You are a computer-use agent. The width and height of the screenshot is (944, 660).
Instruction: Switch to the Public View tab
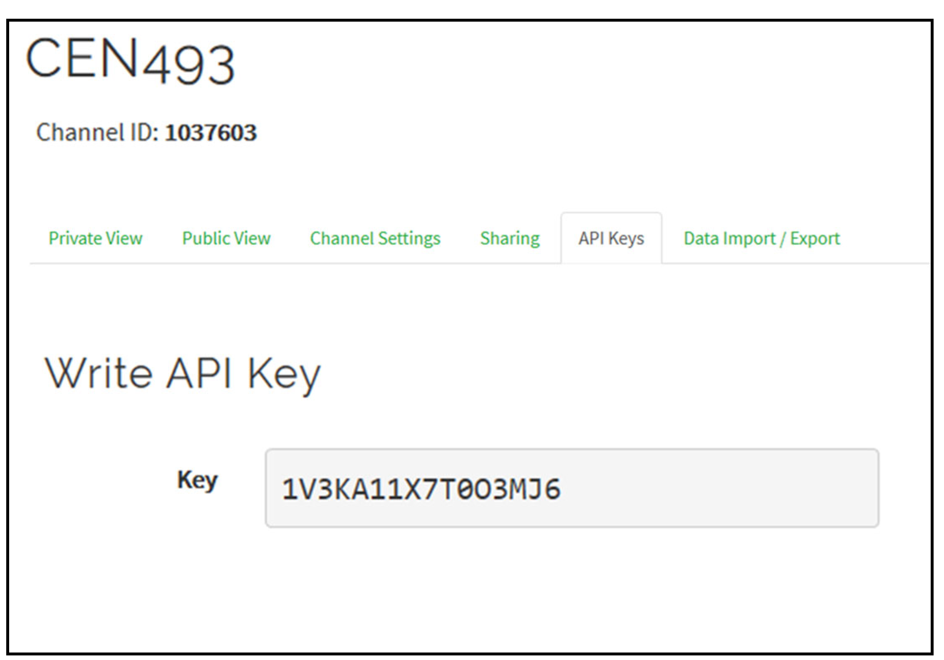click(226, 238)
